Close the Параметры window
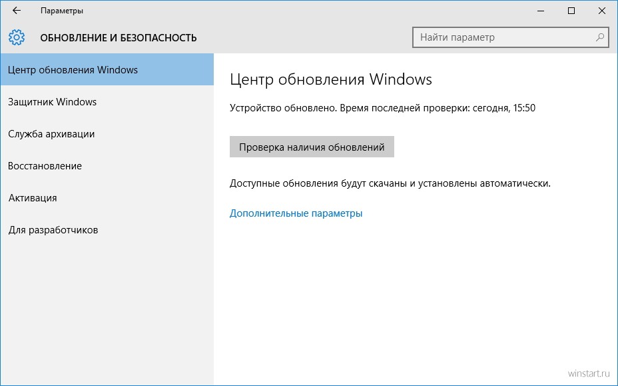Image resolution: width=618 pixels, height=386 pixels. click(x=602, y=11)
